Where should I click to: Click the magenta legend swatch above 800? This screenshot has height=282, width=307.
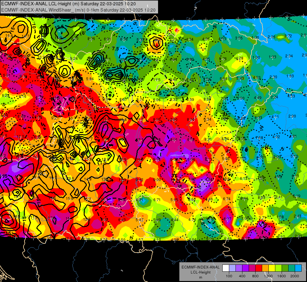coord(252,268)
